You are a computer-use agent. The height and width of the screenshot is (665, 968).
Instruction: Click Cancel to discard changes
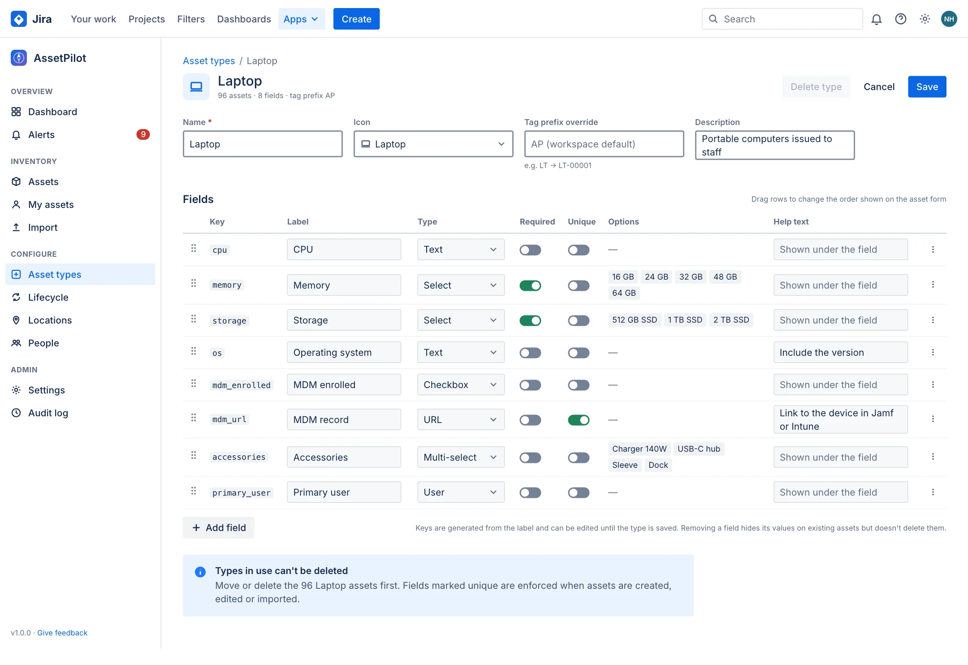(x=879, y=87)
